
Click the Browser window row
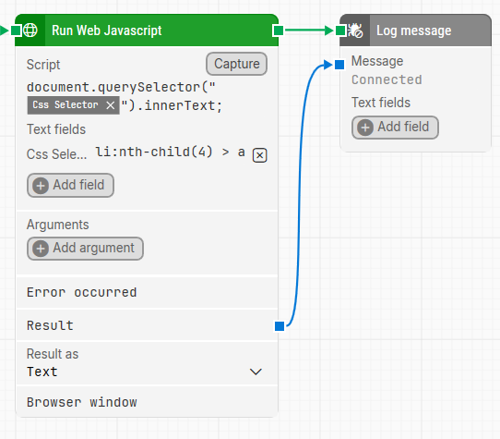(x=147, y=402)
